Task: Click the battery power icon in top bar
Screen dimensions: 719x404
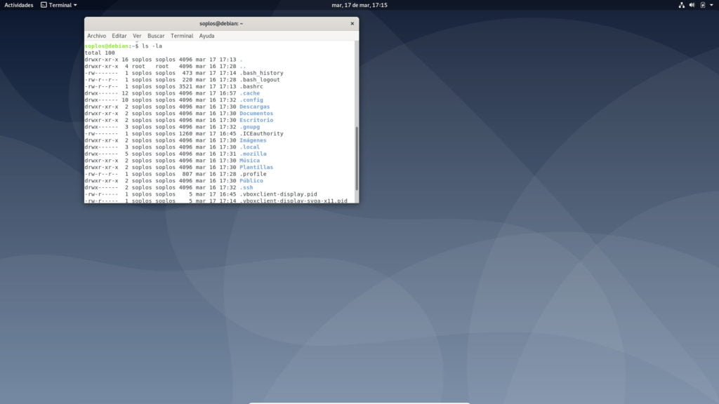Action: pyautogui.click(x=702, y=5)
